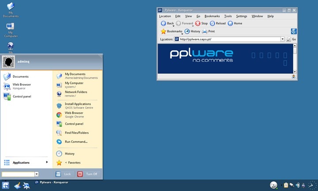The height and width of the screenshot is (191, 318).
Task: Click the scroll-up arrow in Konqueror page
Action: pos(295,46)
